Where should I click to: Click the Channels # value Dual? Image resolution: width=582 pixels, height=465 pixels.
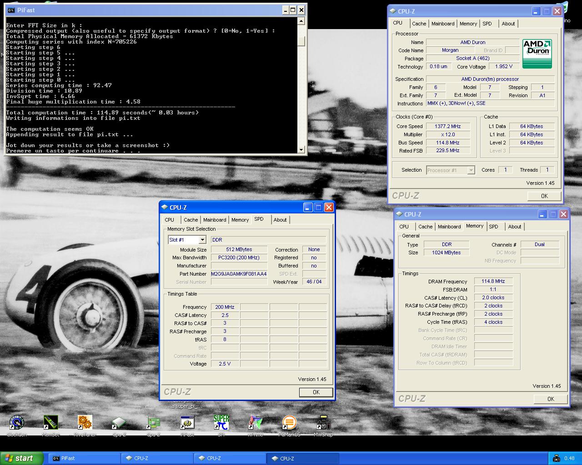coord(540,244)
